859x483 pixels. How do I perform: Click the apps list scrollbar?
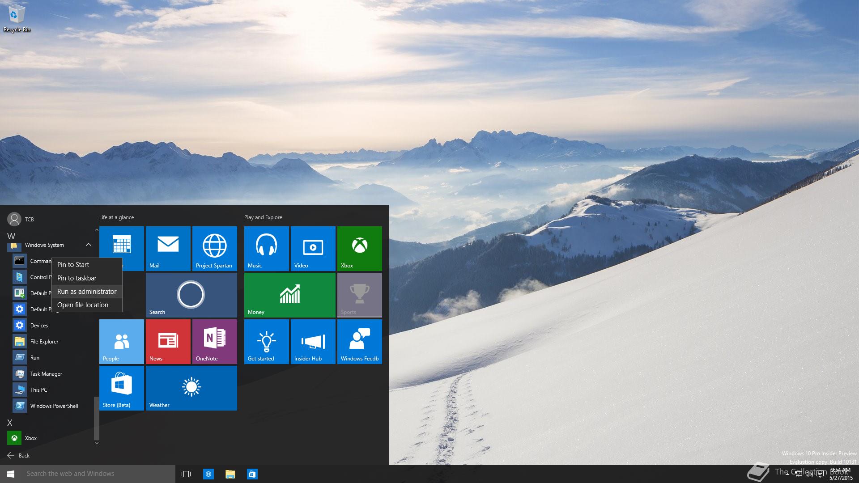click(x=96, y=419)
